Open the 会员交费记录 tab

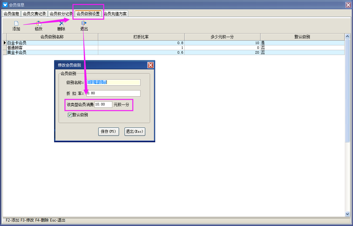pos(34,14)
